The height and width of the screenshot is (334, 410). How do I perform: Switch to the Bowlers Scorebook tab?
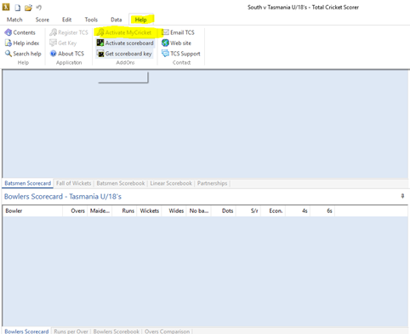pos(117,331)
